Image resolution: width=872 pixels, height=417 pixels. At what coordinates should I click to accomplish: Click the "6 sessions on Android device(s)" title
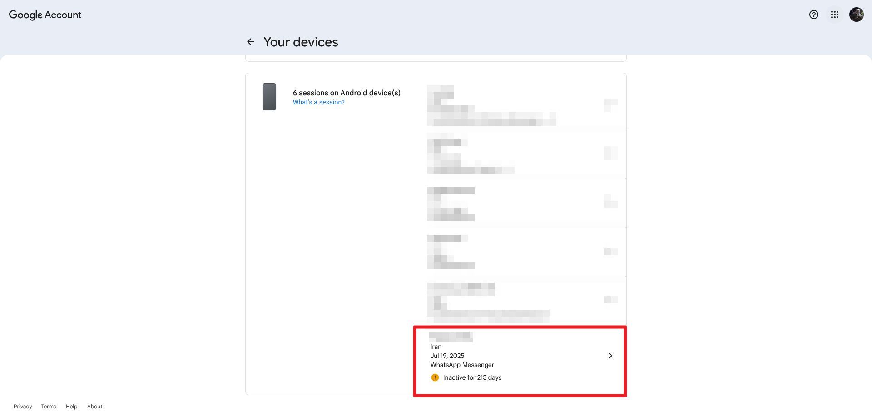347,93
